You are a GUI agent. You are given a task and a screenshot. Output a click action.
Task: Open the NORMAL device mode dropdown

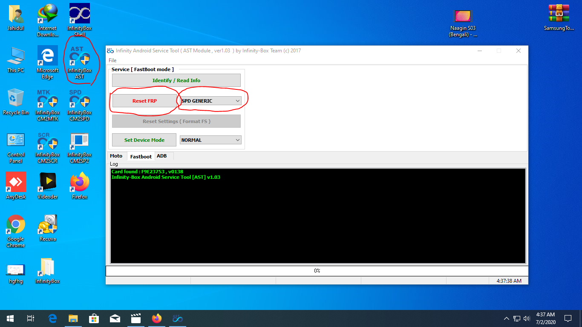210,140
